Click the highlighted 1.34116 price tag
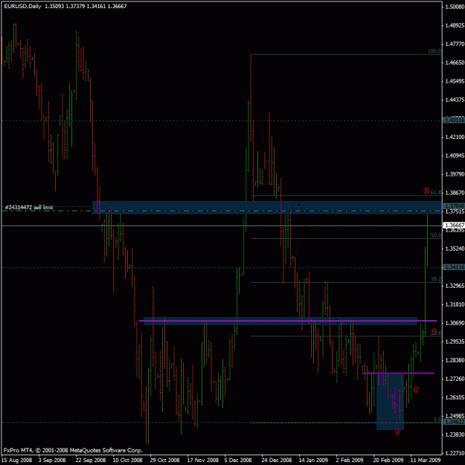Viewport: 465px width, 465px height. (x=454, y=267)
